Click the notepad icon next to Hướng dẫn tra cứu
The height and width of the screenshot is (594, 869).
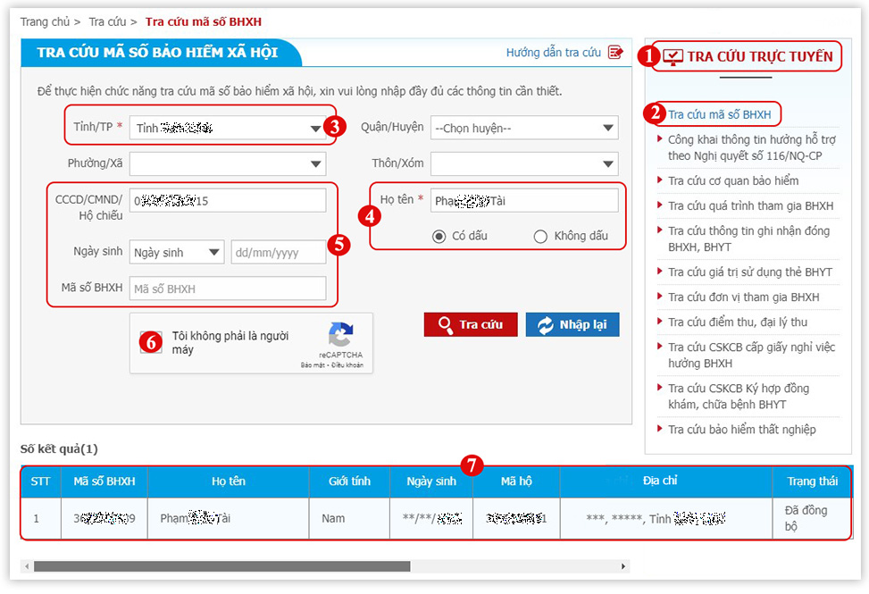pos(614,54)
